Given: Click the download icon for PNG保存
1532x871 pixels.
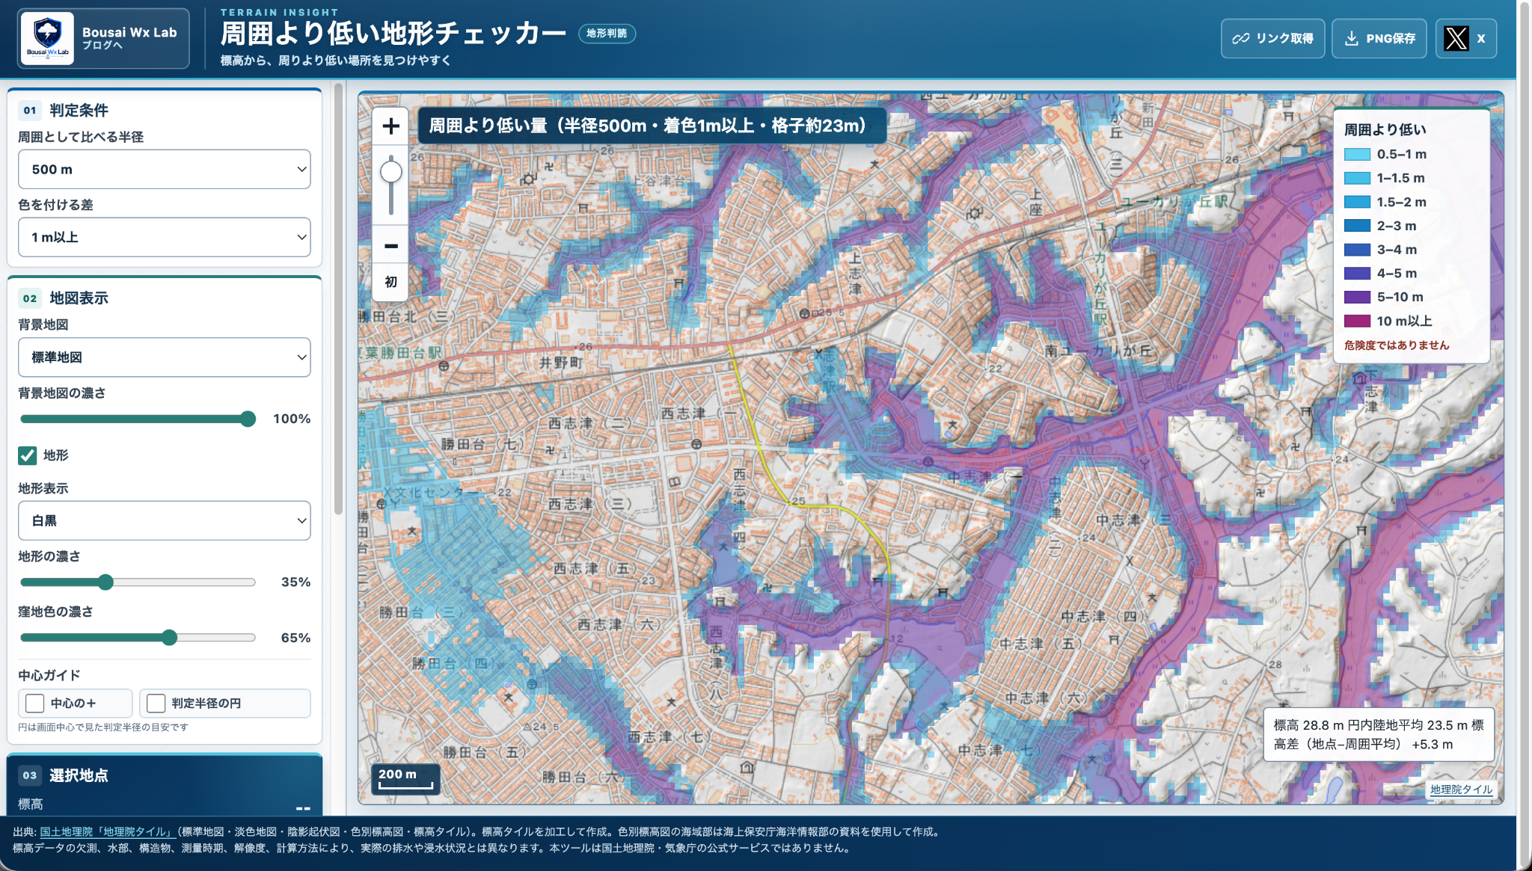Looking at the screenshot, I should click(1351, 38).
